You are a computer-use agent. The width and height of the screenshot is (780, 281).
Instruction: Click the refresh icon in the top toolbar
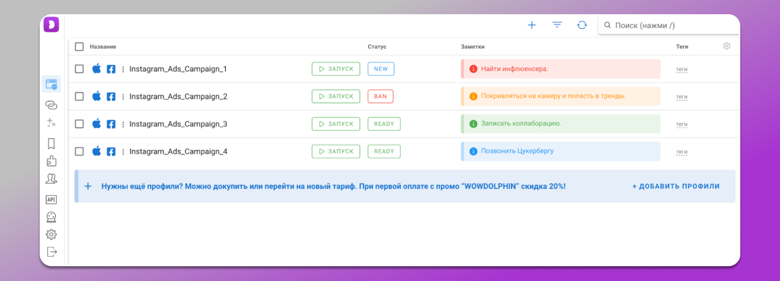pyautogui.click(x=582, y=25)
